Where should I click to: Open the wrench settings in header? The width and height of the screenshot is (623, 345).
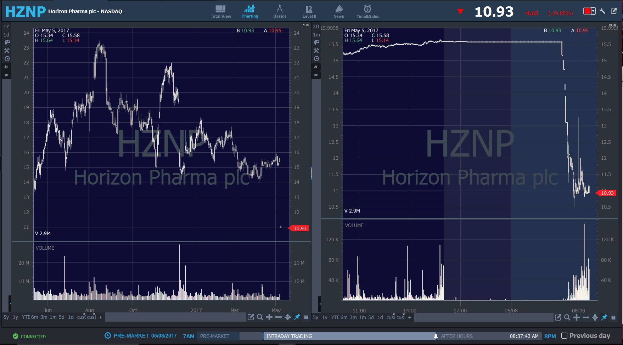[602, 11]
